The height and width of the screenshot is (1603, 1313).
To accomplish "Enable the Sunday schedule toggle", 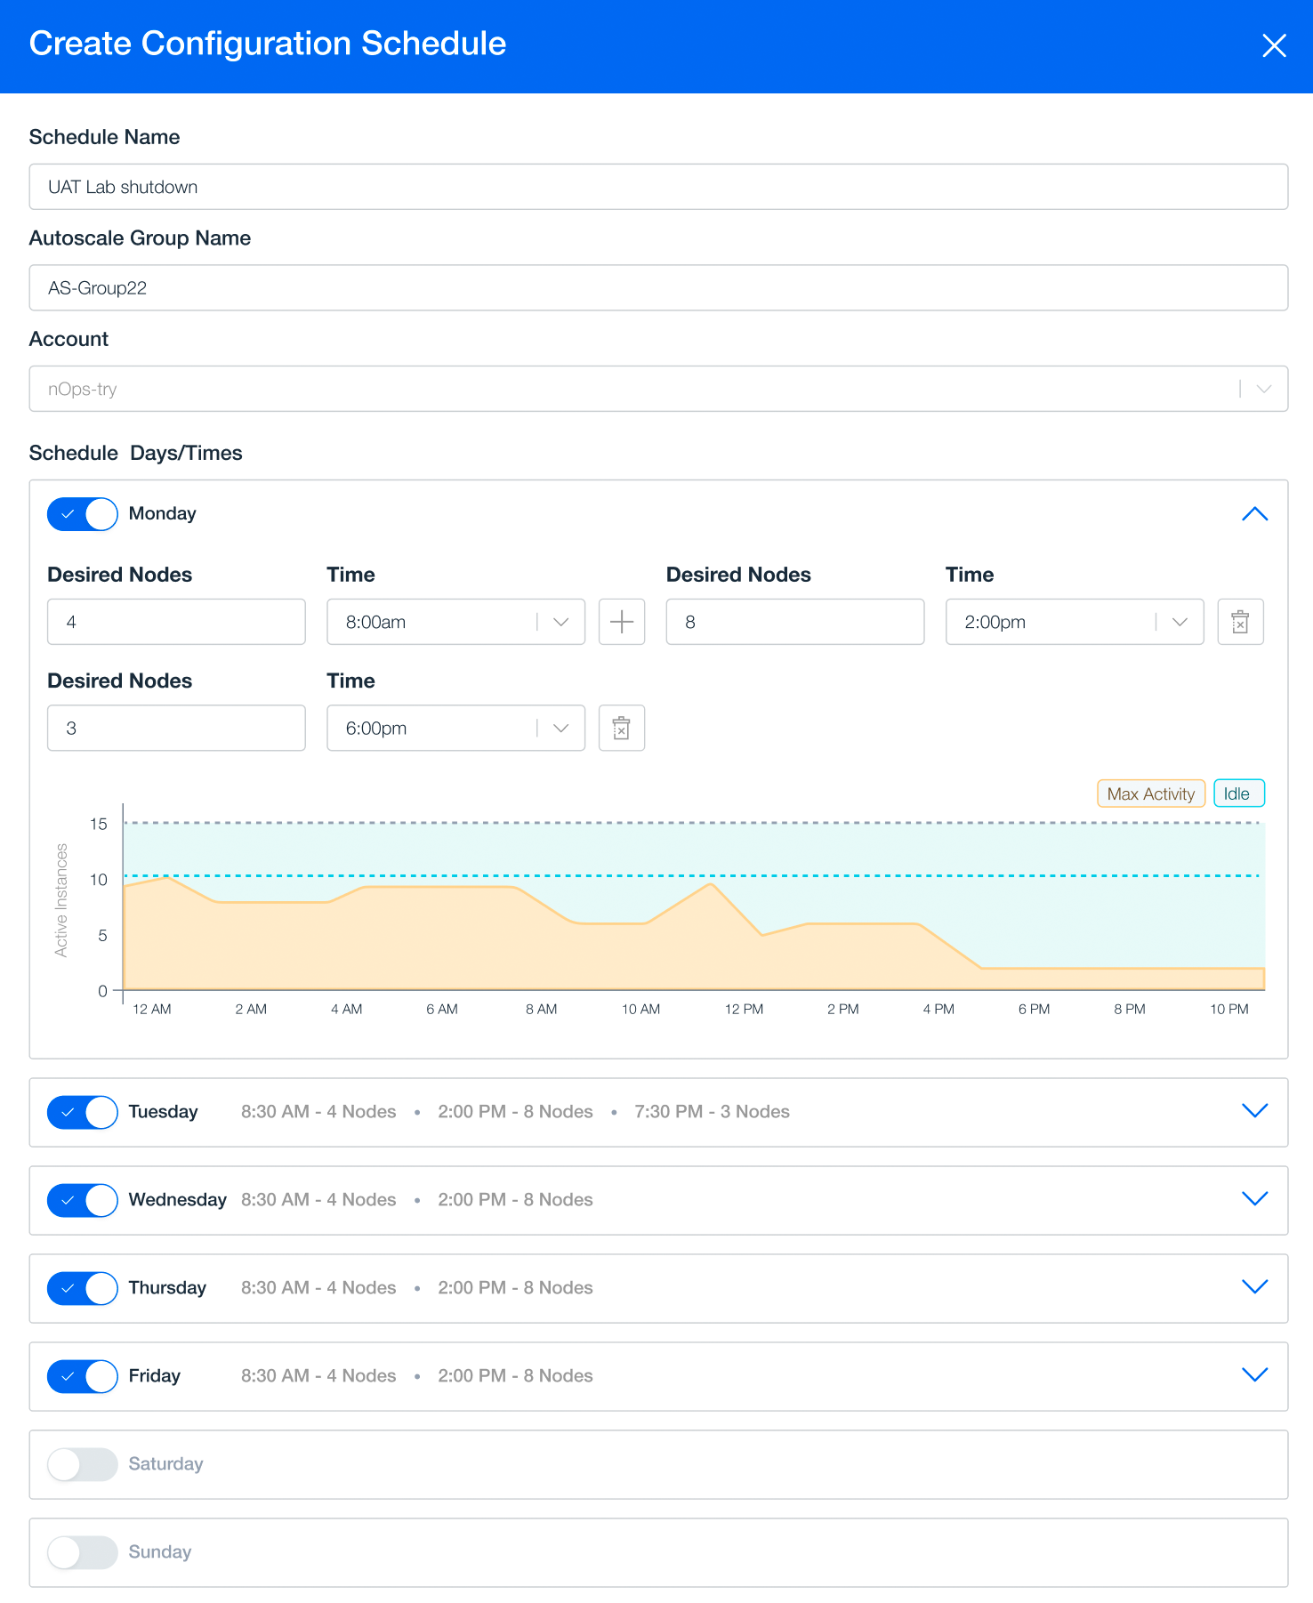I will pos(83,1552).
